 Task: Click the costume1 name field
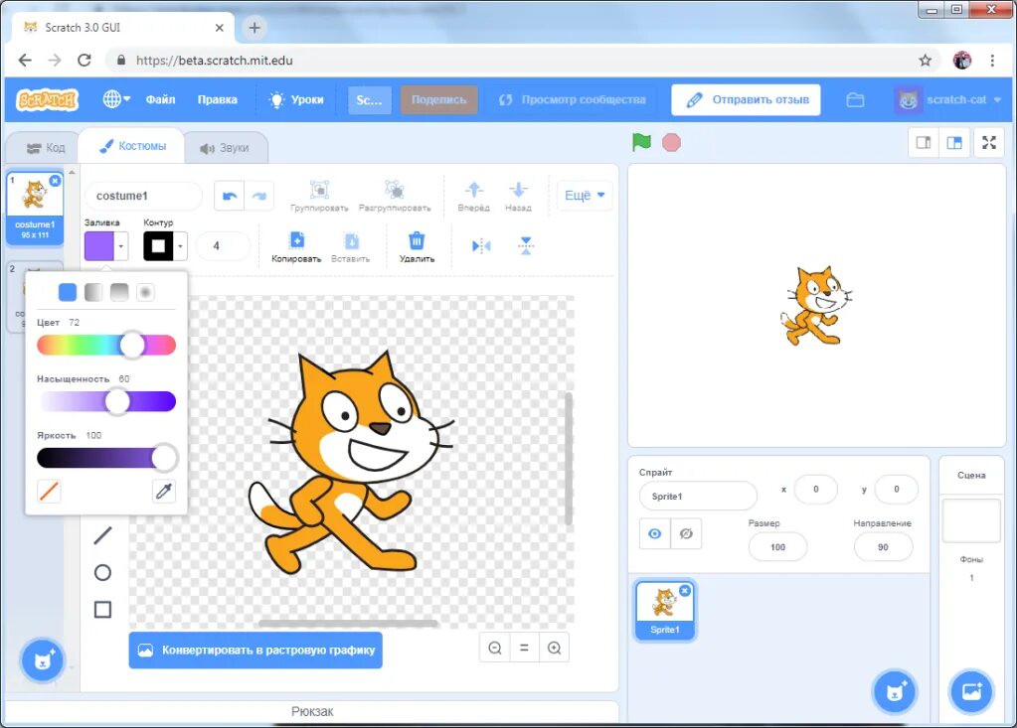click(143, 196)
